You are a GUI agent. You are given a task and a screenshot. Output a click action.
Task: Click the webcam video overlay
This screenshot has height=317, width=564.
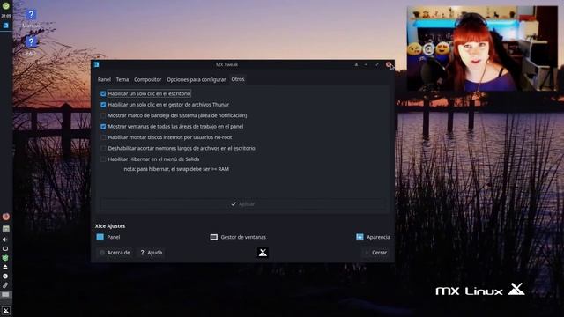point(482,48)
